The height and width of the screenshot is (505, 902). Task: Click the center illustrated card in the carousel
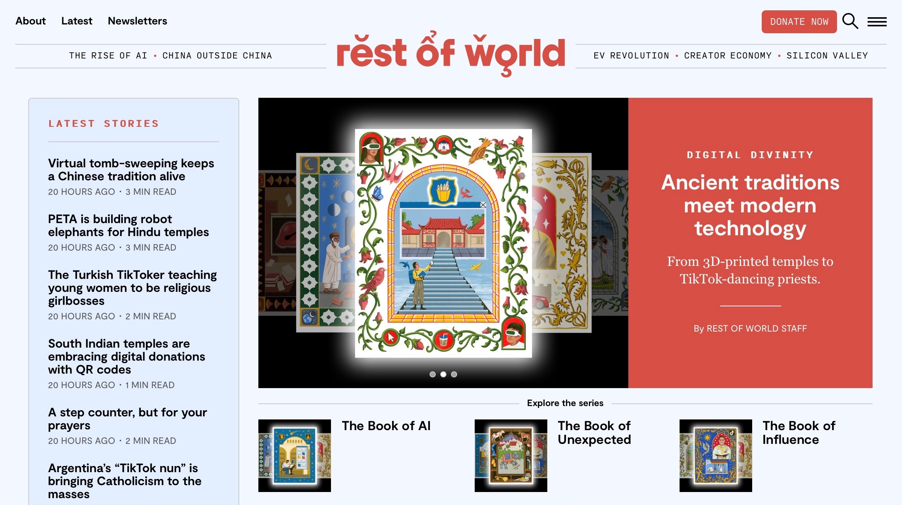coord(443,243)
